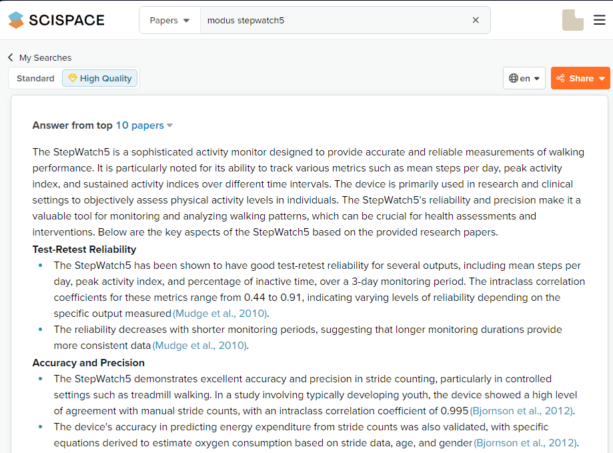Switch to Standard answer mode

[35, 78]
